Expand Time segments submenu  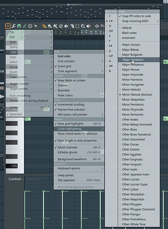(x=79, y=71)
